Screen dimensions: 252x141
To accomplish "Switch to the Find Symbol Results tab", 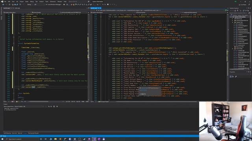I will click(33, 133).
